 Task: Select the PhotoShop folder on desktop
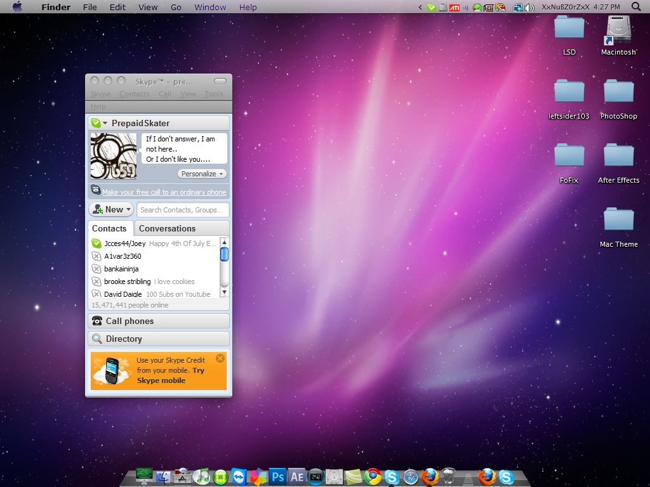click(618, 100)
